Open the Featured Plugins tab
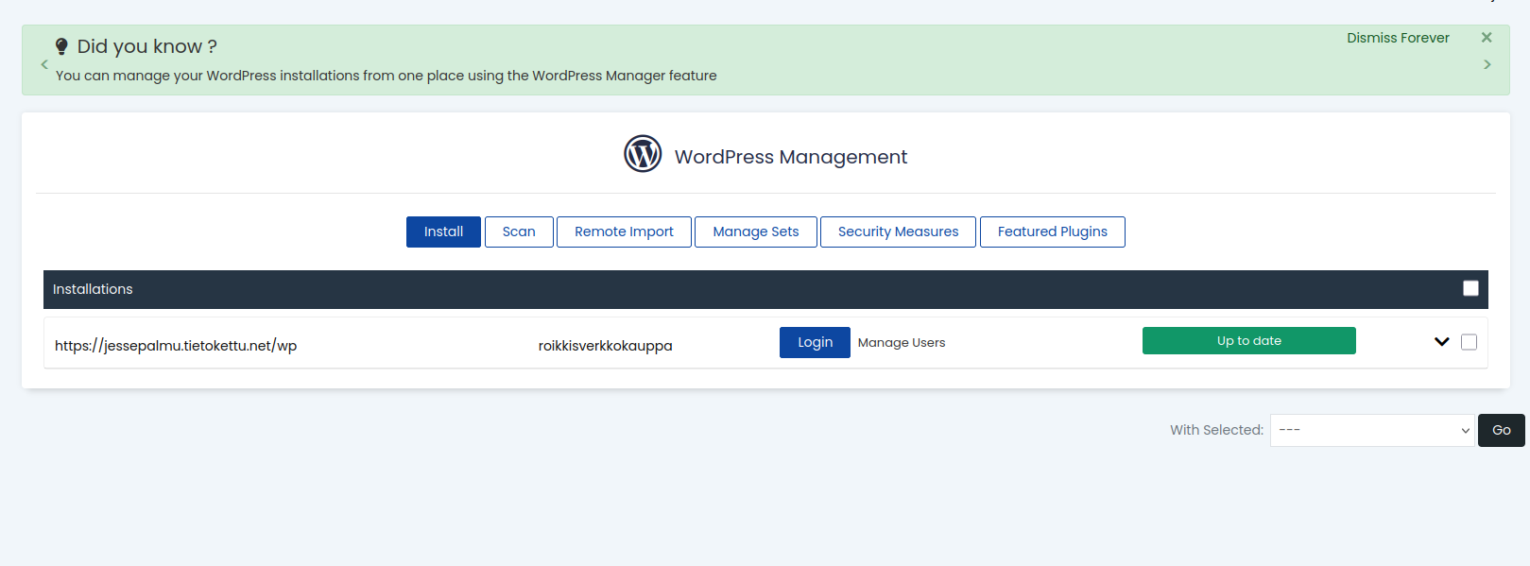1530x566 pixels. [1053, 232]
